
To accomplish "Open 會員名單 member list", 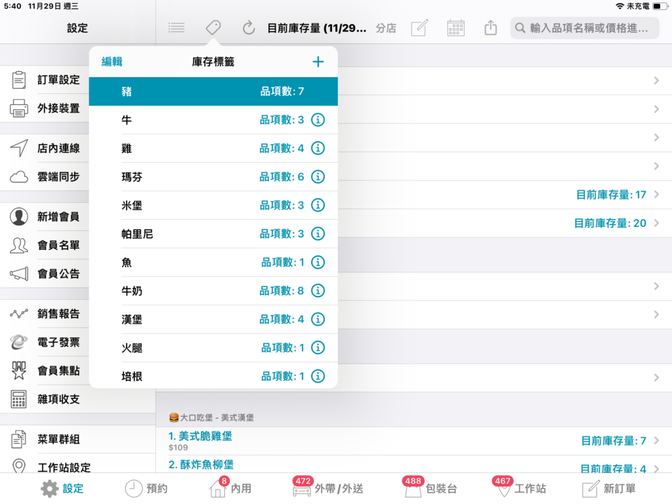I will click(x=45, y=245).
